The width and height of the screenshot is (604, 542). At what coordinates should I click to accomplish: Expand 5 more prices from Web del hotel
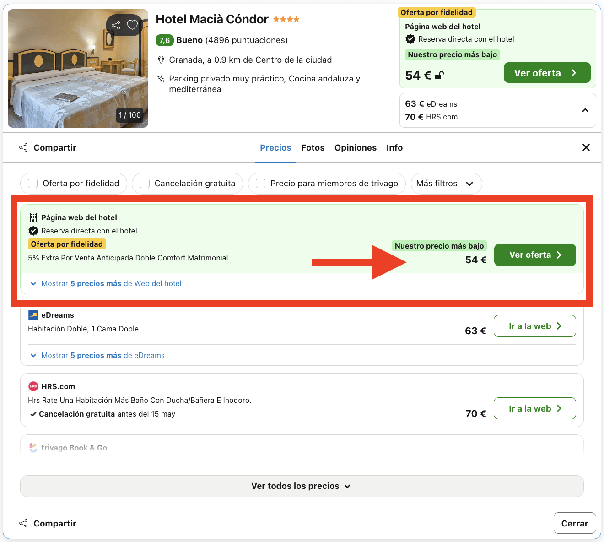tap(106, 283)
